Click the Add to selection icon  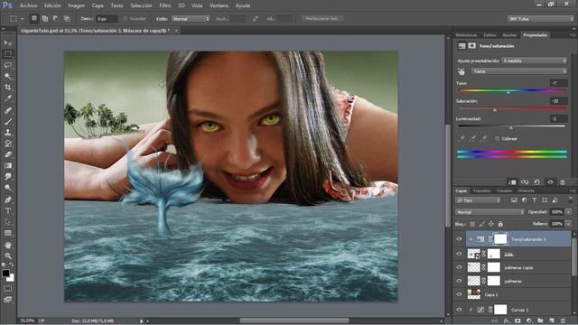tap(45, 18)
